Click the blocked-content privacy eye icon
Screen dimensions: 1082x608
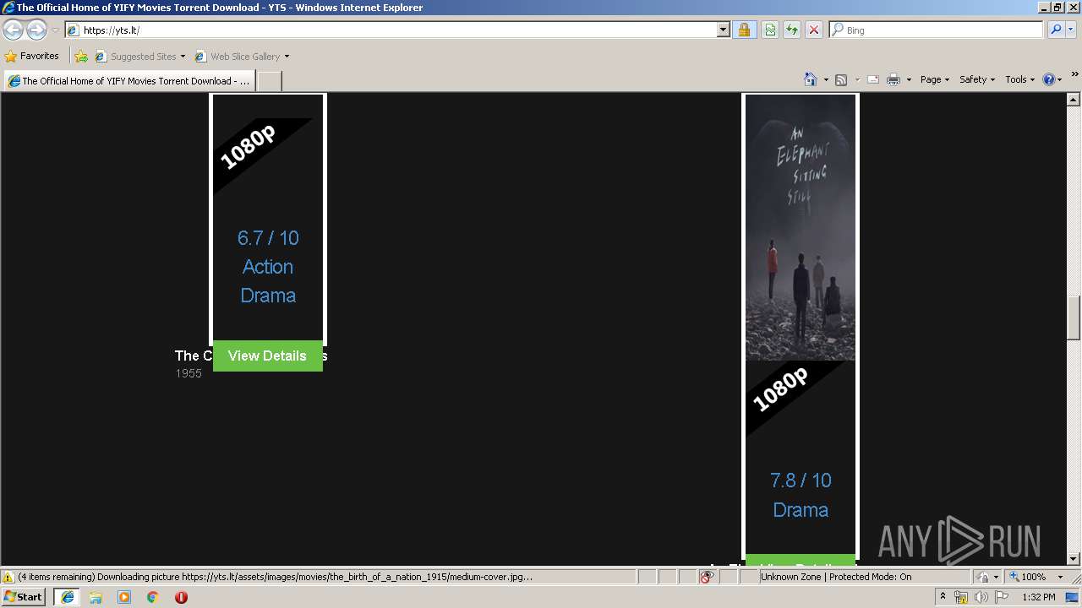(x=708, y=577)
